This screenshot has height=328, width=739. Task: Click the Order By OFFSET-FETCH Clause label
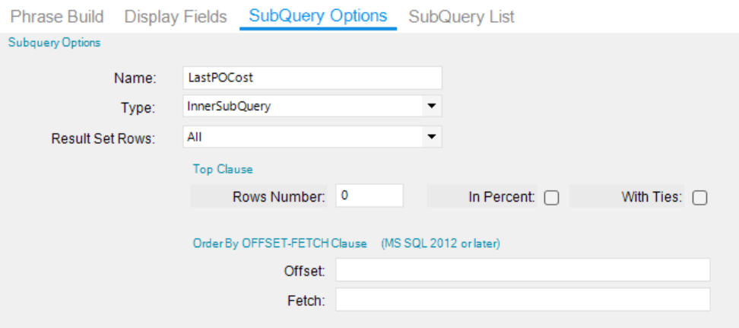pos(280,244)
